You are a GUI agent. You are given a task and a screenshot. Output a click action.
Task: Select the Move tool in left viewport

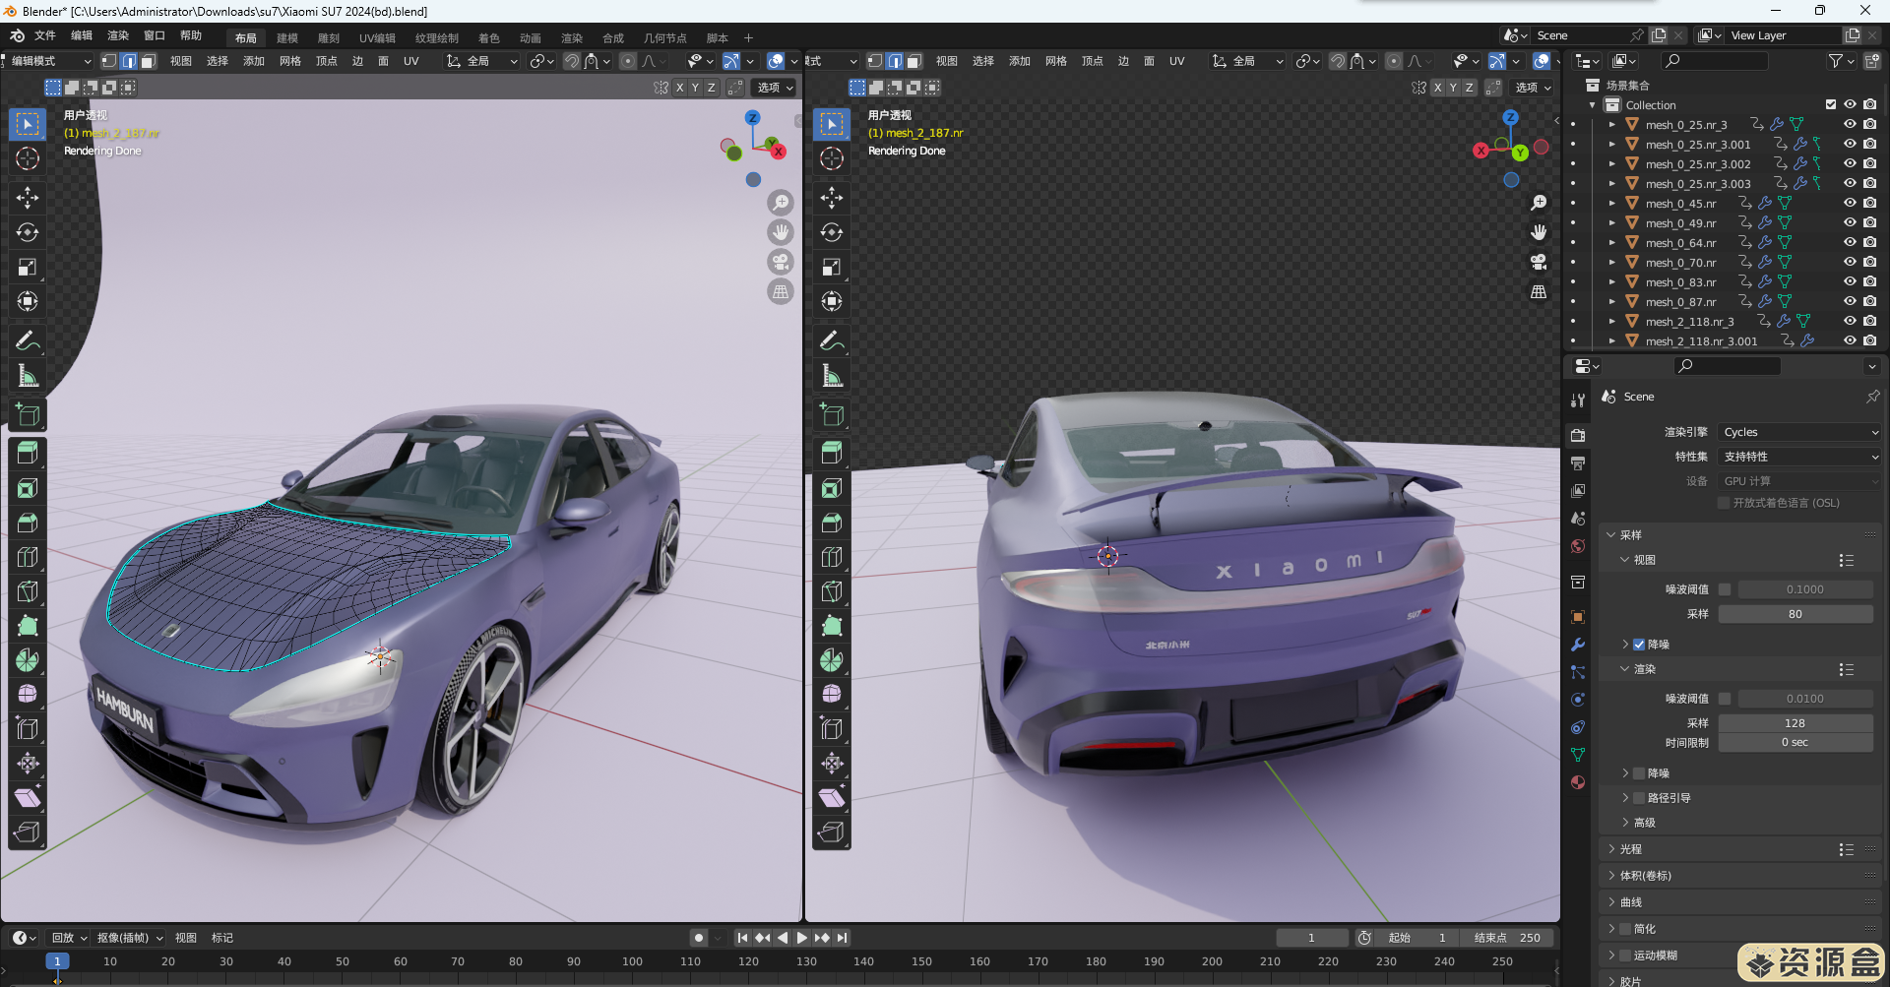click(28, 198)
